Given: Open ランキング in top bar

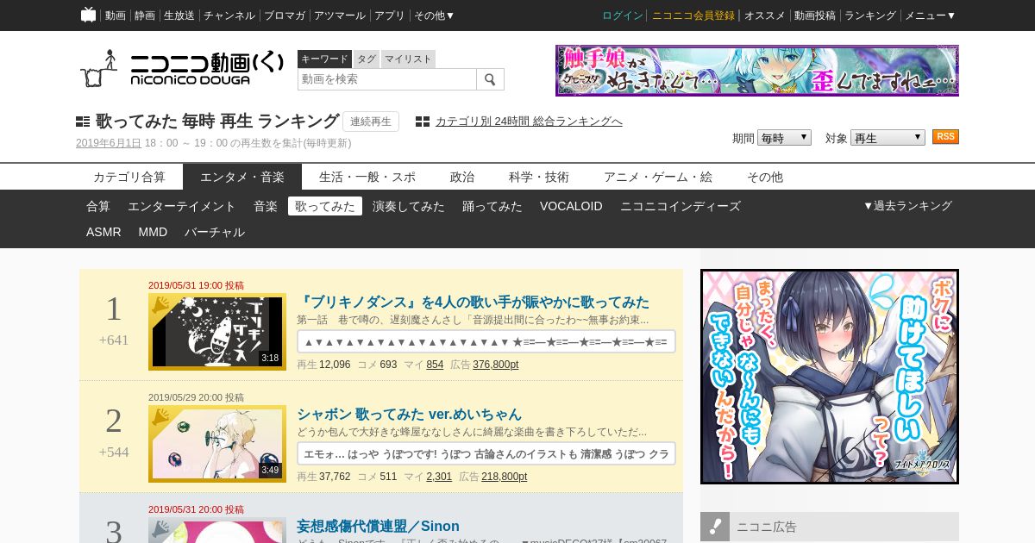Looking at the screenshot, I should coord(870,16).
